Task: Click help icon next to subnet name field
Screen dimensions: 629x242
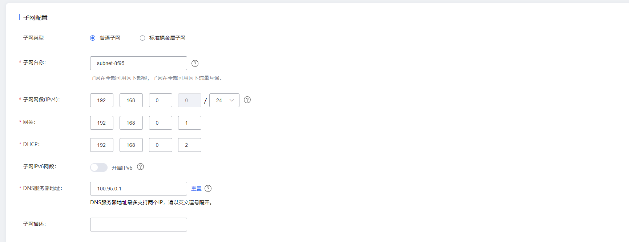Action: [195, 63]
